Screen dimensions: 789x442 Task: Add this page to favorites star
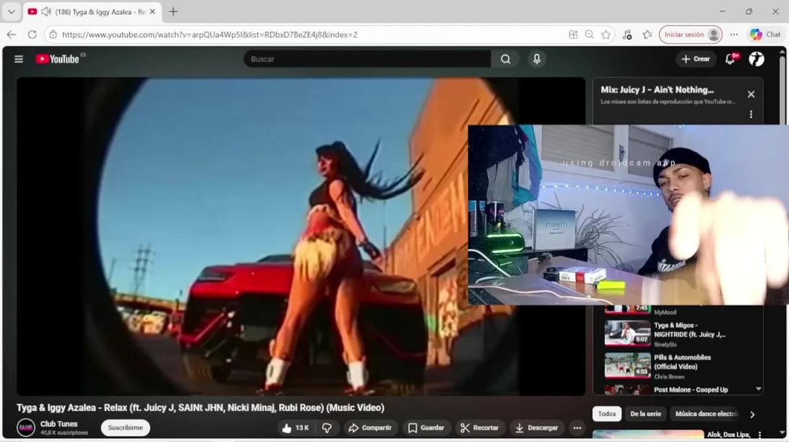606,34
